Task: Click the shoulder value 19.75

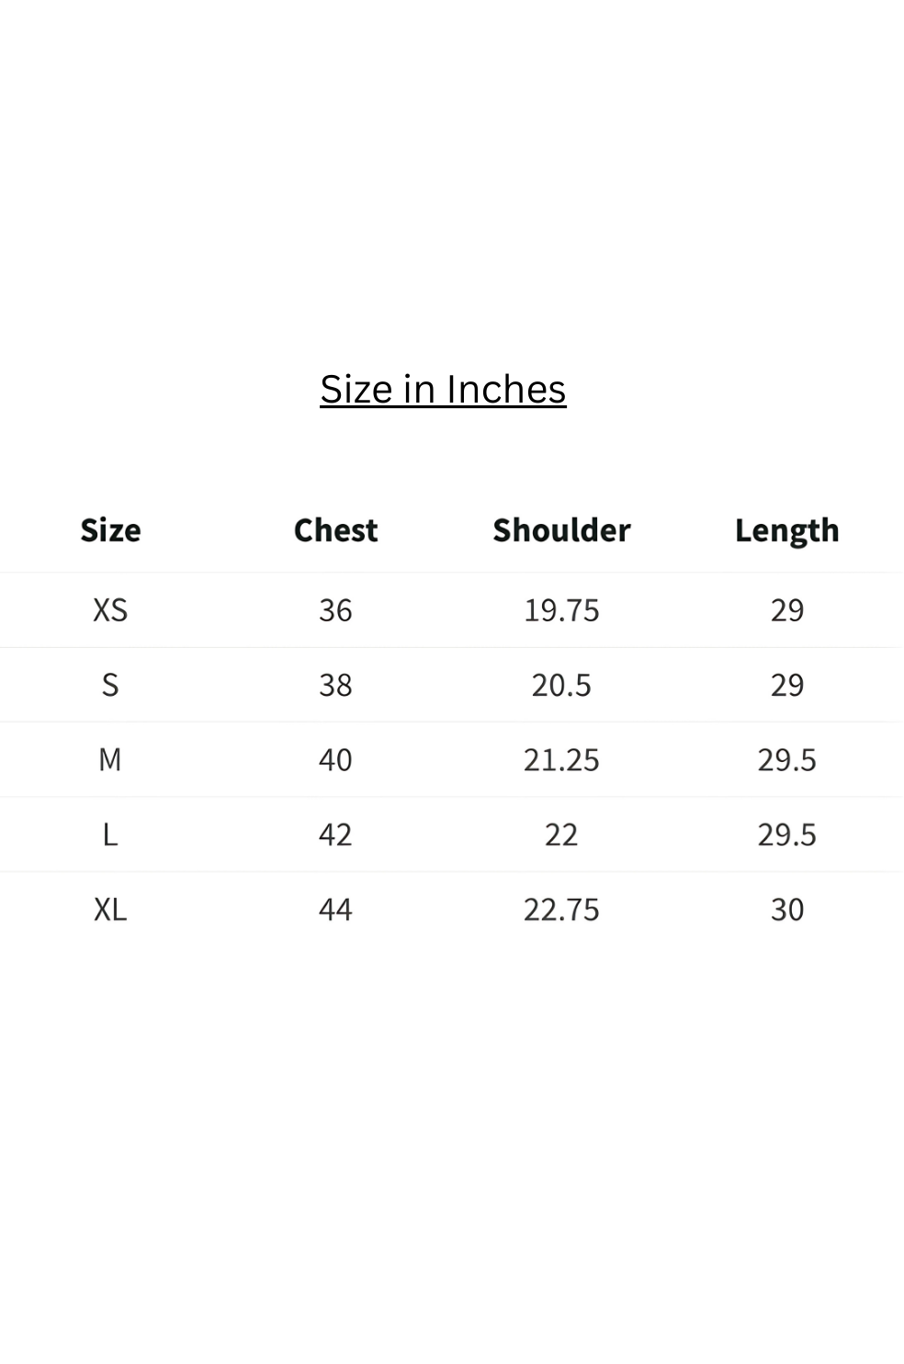Action: [x=561, y=610]
